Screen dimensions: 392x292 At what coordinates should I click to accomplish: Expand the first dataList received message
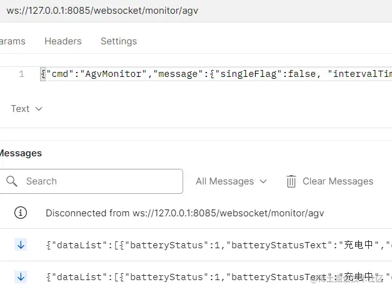pos(196,245)
